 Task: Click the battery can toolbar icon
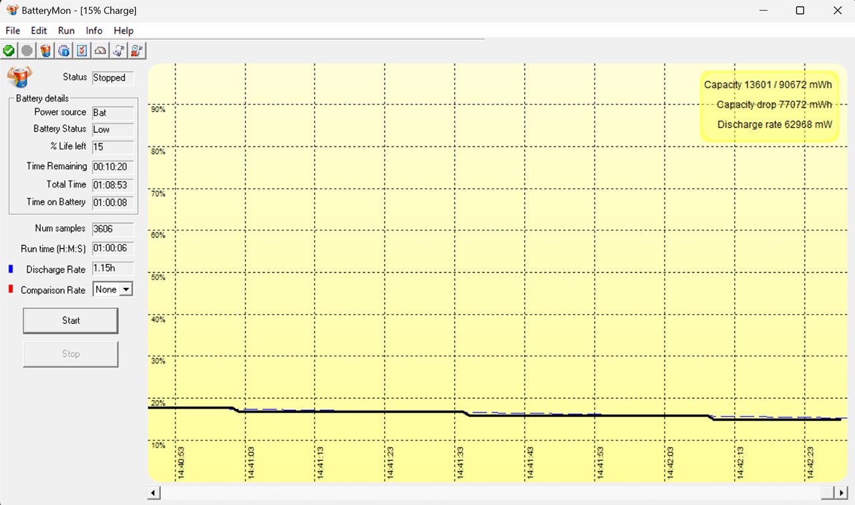45,51
